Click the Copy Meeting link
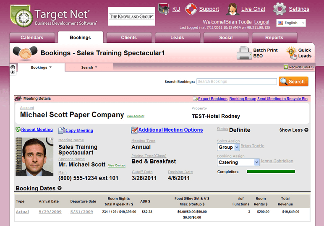The image size is (324, 226). point(79,130)
